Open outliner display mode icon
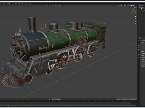145x108 pixels. coord(140,5)
